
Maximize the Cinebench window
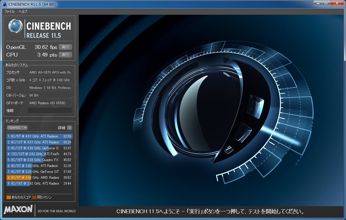[326, 3]
